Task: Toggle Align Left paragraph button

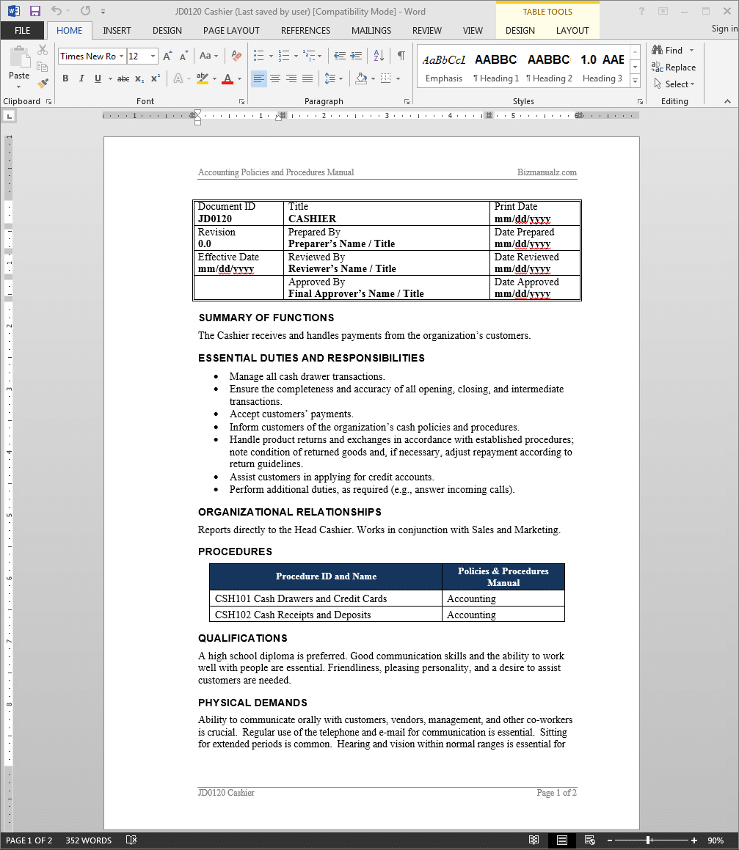Action: point(259,79)
